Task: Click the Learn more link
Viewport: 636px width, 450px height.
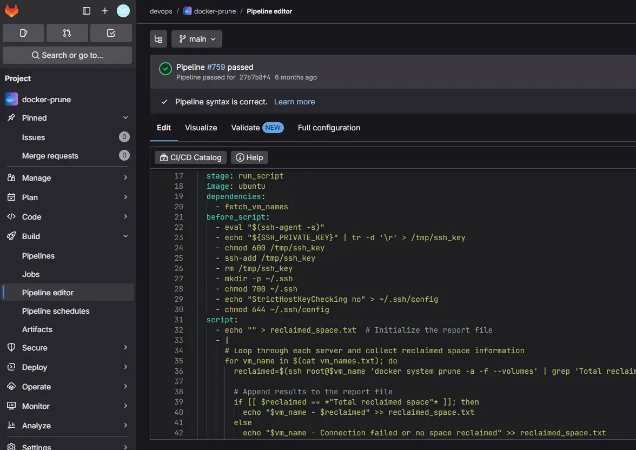Action: point(294,102)
